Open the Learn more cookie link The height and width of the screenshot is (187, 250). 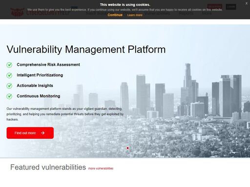(x=135, y=15)
